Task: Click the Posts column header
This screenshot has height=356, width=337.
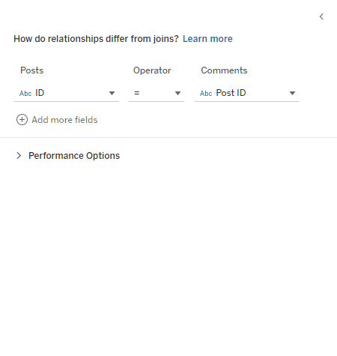Action: tap(32, 70)
